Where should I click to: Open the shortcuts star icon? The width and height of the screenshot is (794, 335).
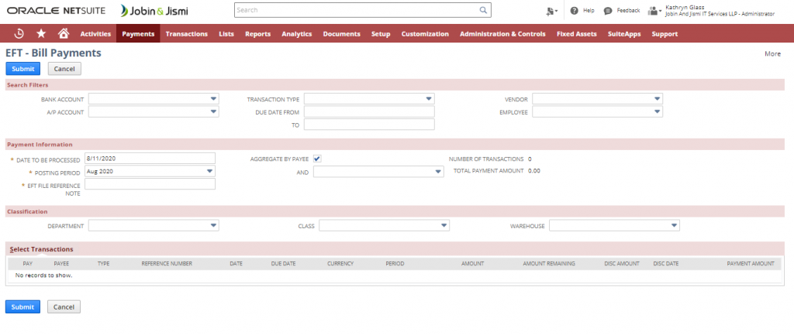click(x=40, y=33)
